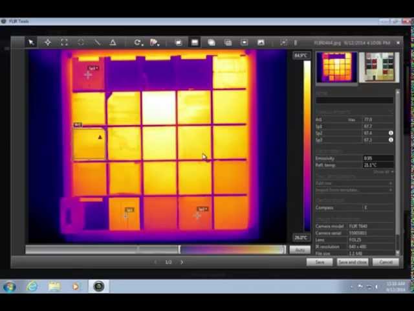The width and height of the screenshot is (414, 311).
Task: Click the lower temperature scale limit box
Action: click(x=301, y=238)
